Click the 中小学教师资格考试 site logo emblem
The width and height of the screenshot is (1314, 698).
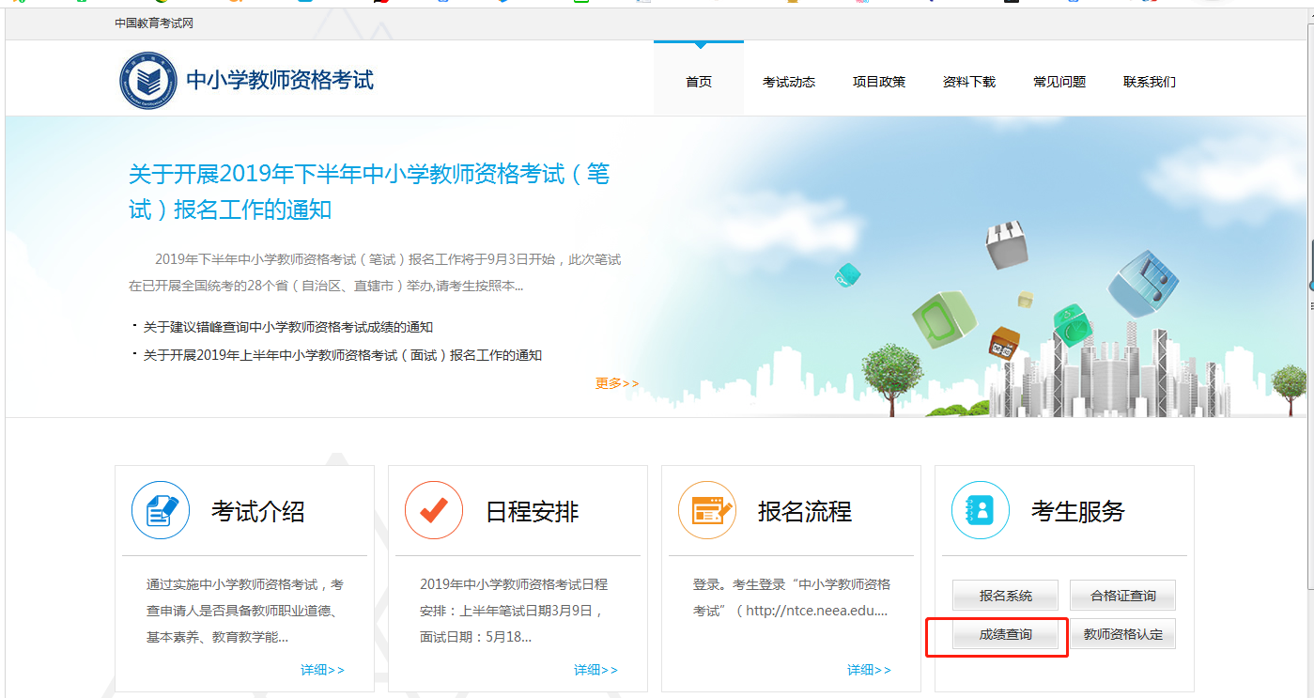(148, 79)
